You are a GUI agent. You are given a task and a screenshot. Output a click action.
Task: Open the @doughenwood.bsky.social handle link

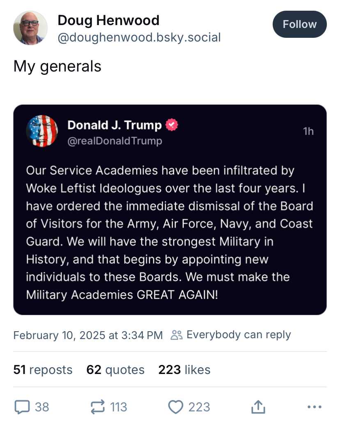139,37
